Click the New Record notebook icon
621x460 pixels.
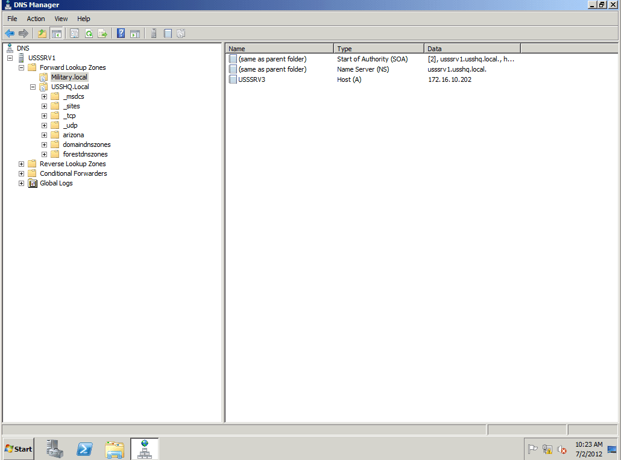168,34
